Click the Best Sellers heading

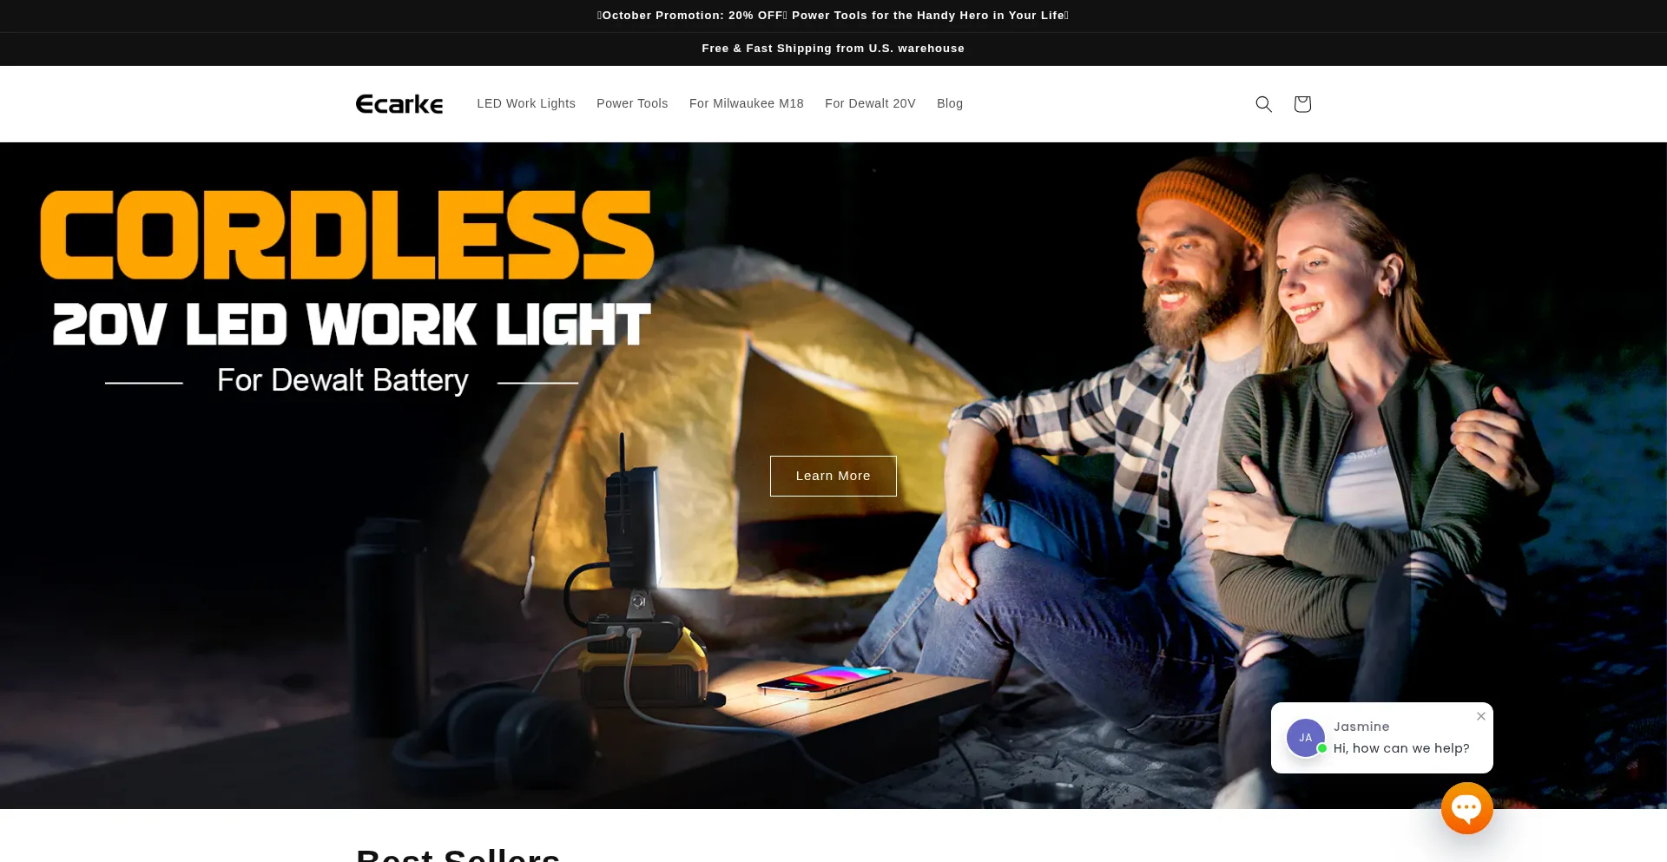[458, 854]
